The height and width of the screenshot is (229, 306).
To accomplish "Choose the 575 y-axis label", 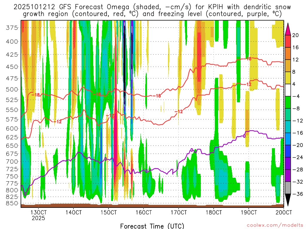I will coord(12,119).
